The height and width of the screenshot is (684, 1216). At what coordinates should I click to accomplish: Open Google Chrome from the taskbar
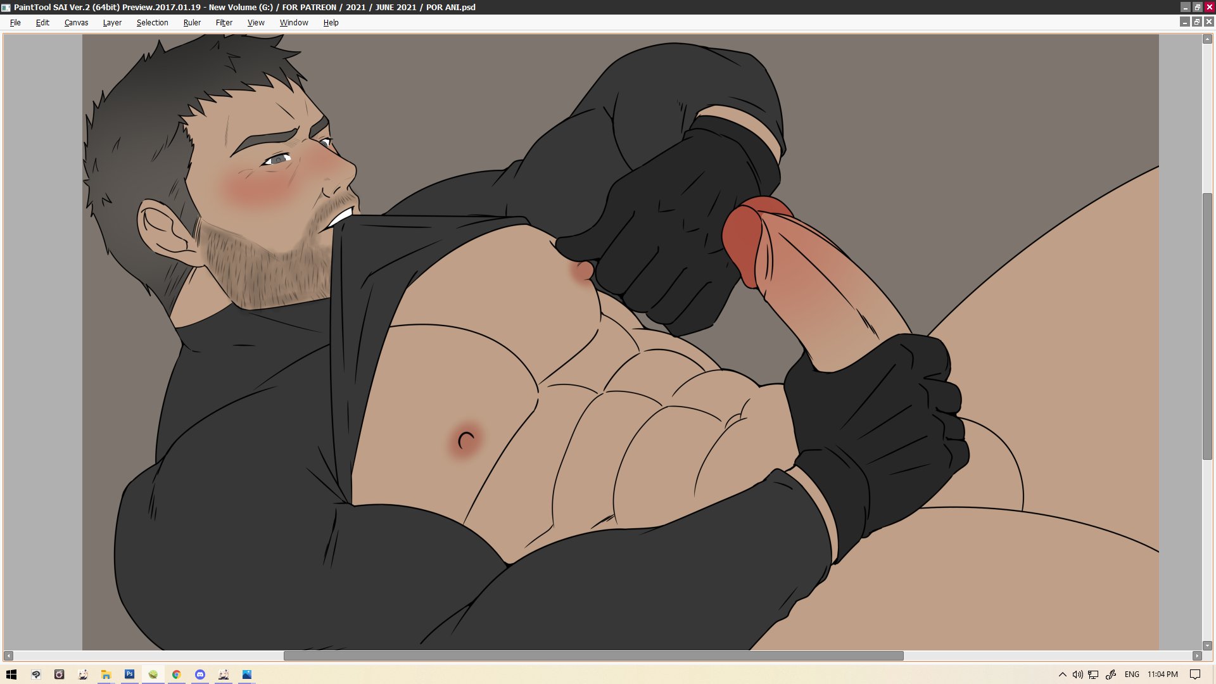177,674
